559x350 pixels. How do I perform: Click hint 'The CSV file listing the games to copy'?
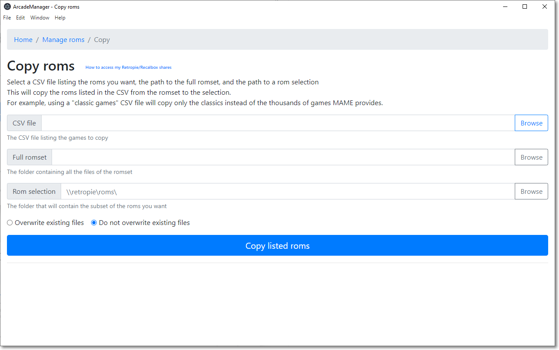(58, 138)
